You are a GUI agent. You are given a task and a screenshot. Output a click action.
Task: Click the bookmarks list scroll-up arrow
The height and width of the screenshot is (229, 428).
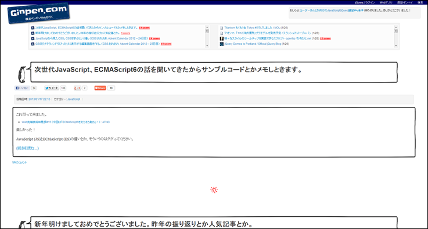click(396, 27)
